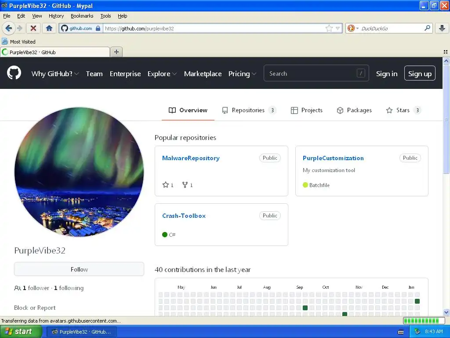Open a new tab with plus button

click(116, 52)
